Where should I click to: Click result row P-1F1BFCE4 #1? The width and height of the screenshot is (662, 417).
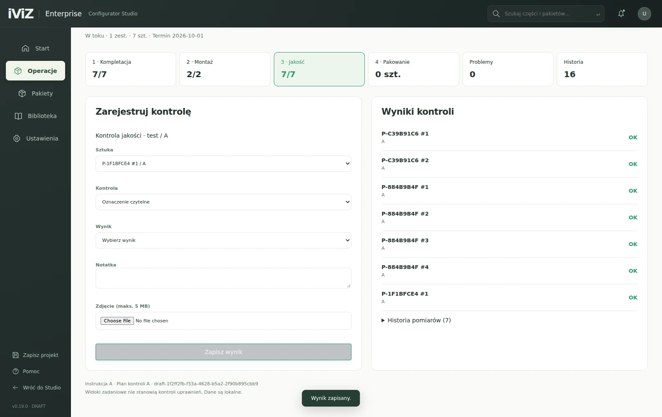(509, 297)
